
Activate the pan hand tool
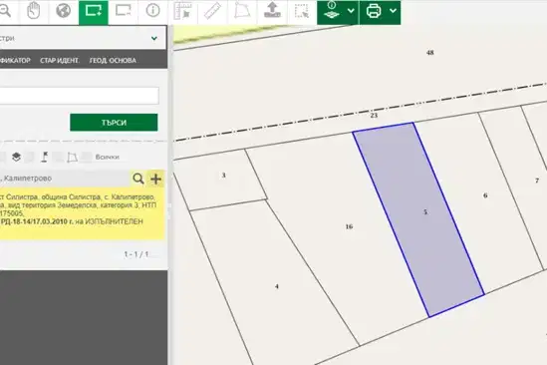coord(34,11)
